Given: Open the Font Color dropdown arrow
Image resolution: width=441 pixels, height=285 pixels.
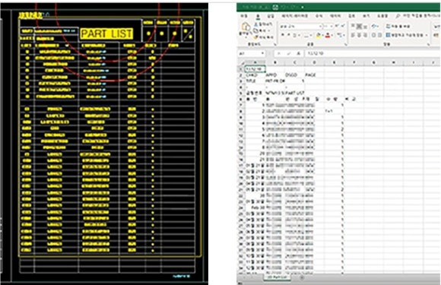Looking at the screenshot, I should click(x=332, y=35).
